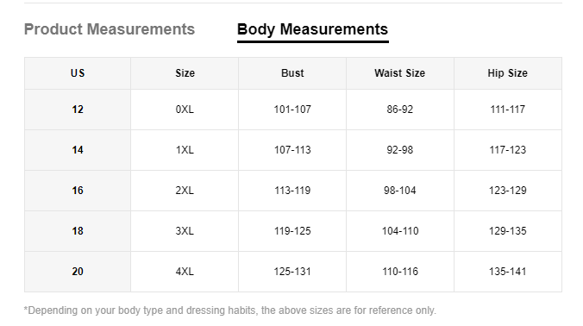Screen dimensions: 583x326
Task: Click bust value 107-113
Action: pos(292,150)
